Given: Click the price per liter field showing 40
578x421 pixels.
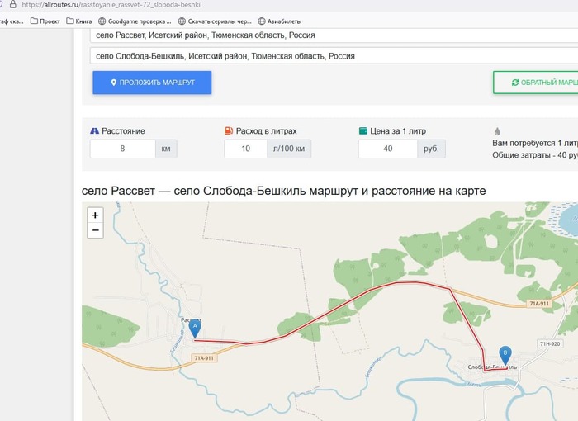Looking at the screenshot, I should tap(388, 149).
